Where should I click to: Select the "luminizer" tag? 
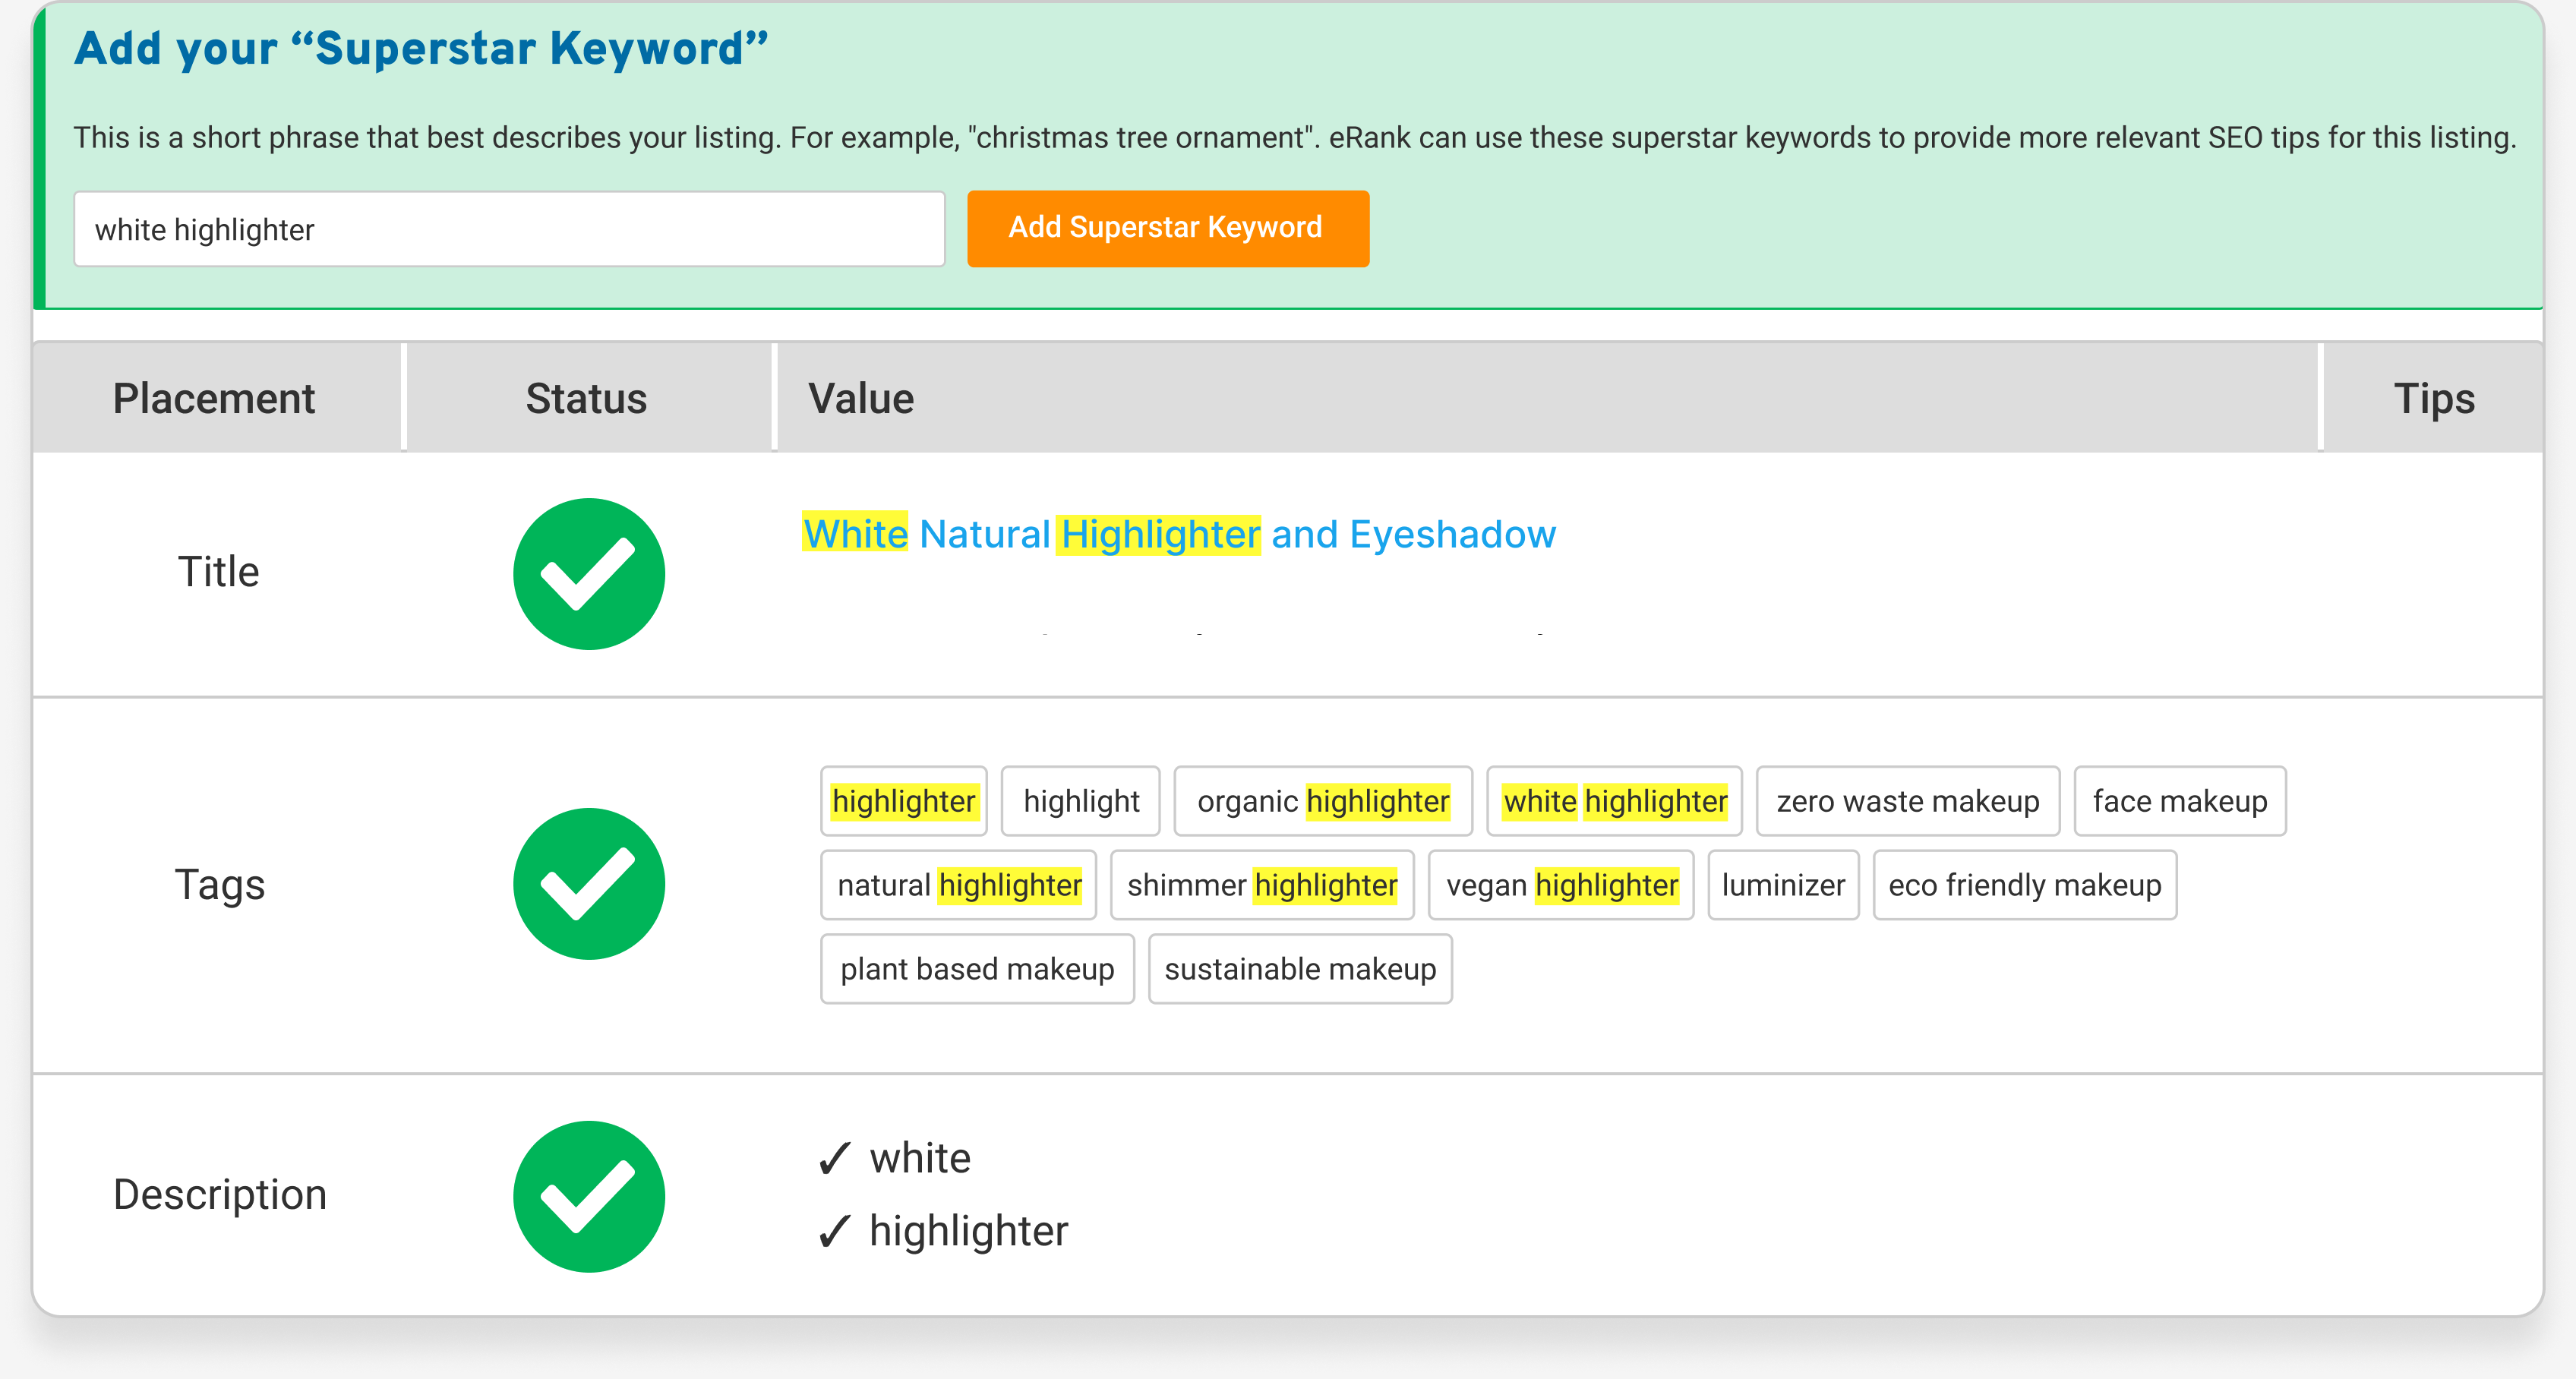click(1783, 885)
